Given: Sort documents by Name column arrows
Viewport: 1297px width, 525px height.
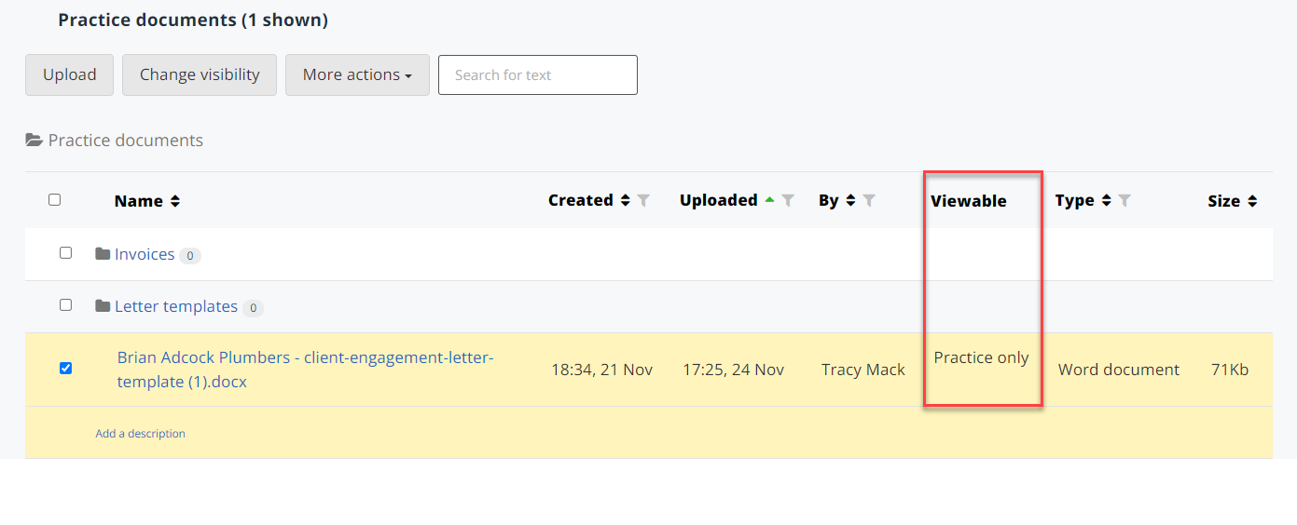Looking at the screenshot, I should (174, 201).
